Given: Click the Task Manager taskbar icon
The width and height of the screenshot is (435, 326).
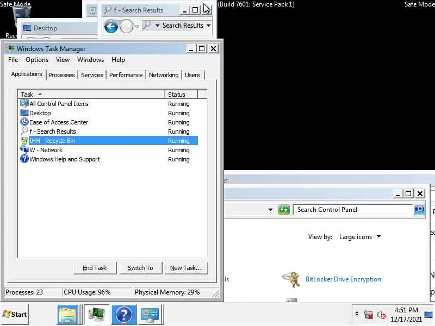Looking at the screenshot, I should [x=97, y=315].
